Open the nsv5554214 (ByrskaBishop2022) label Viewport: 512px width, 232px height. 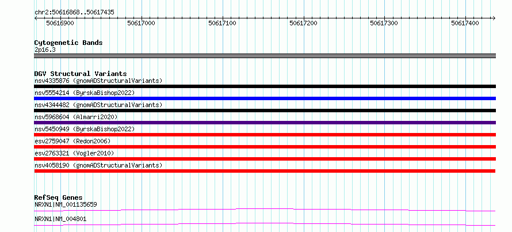coord(84,93)
